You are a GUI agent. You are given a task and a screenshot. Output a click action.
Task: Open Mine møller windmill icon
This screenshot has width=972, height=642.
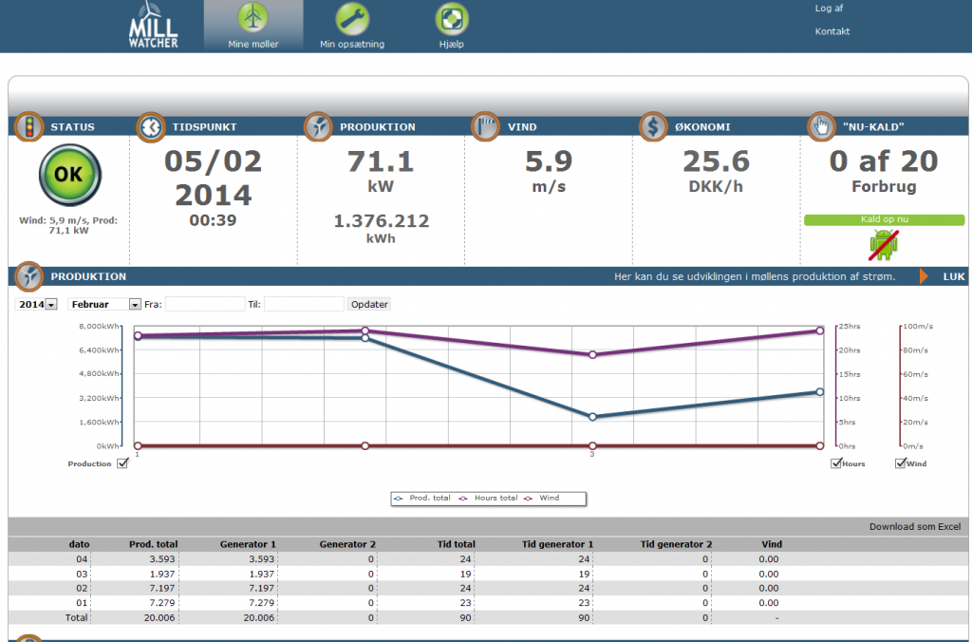tap(252, 18)
